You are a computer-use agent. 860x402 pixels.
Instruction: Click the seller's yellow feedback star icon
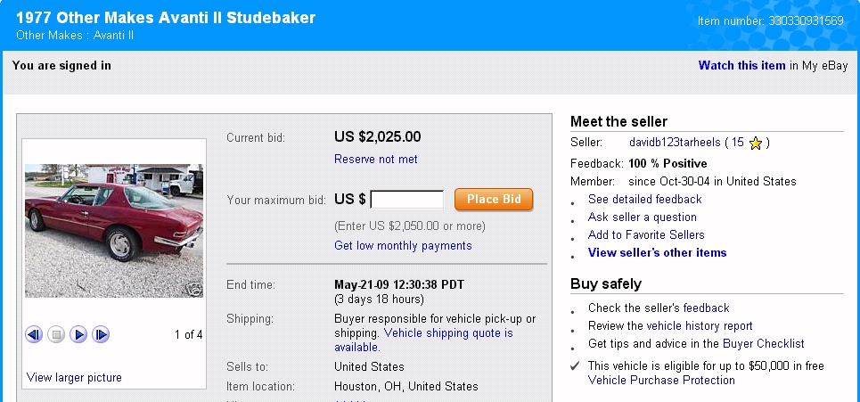pyautogui.click(x=756, y=143)
